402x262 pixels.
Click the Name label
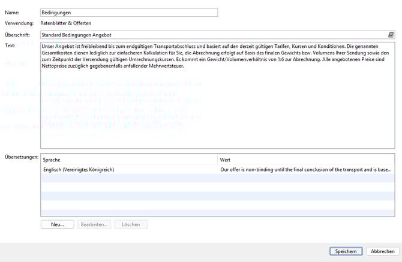12,12
